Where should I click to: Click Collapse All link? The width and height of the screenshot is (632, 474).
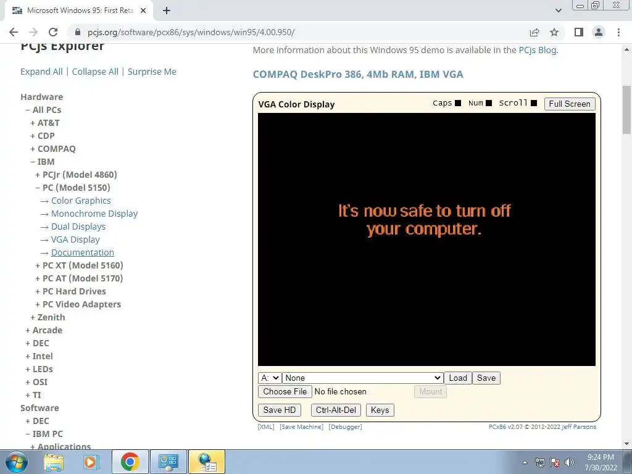click(95, 72)
